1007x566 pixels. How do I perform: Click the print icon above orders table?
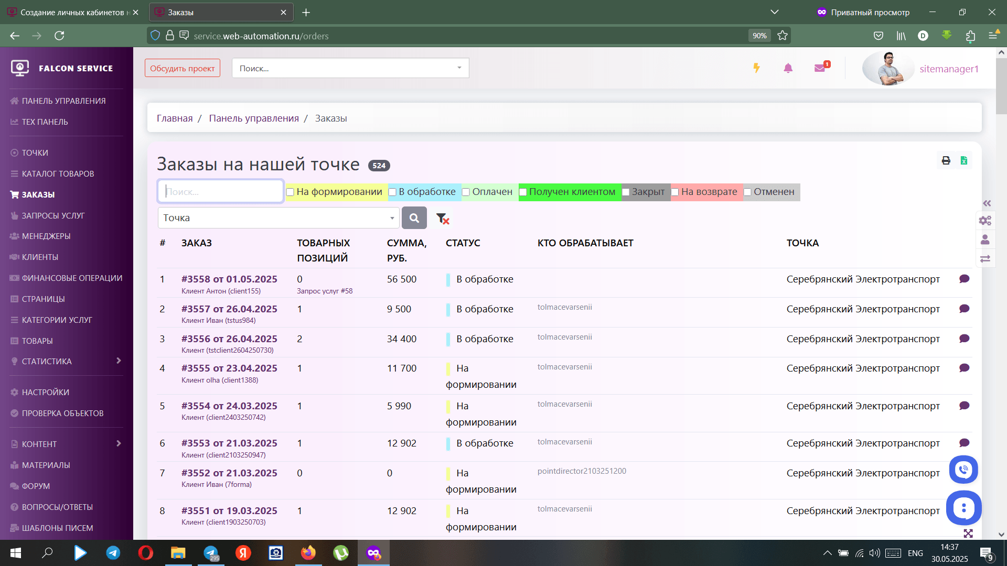click(946, 161)
